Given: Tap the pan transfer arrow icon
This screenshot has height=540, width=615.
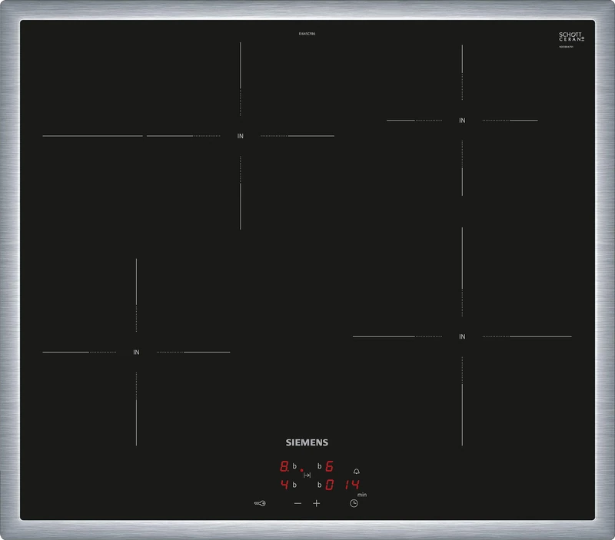Looking at the screenshot, I should (x=307, y=475).
